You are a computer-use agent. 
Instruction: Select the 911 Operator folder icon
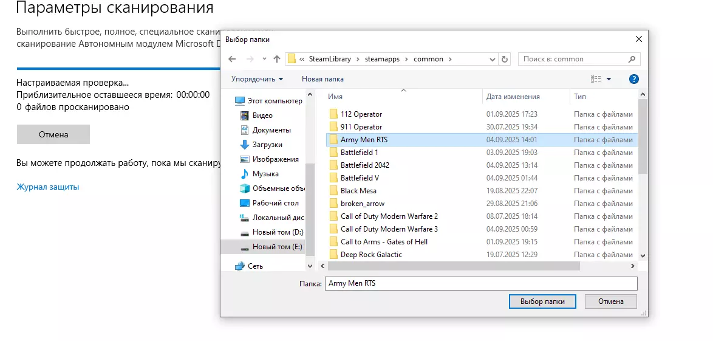(x=333, y=126)
